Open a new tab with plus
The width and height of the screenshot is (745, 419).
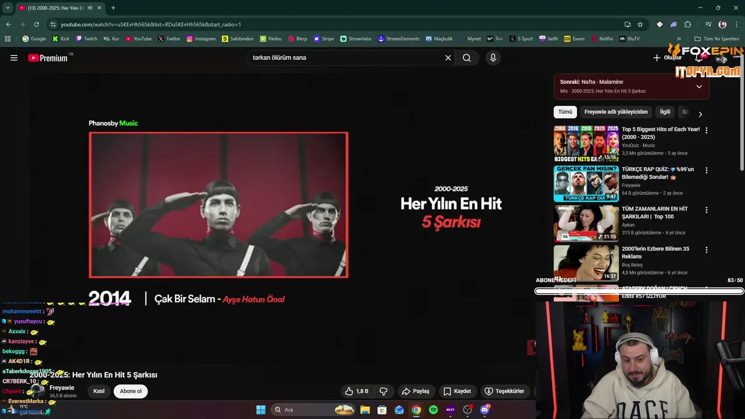tap(113, 8)
